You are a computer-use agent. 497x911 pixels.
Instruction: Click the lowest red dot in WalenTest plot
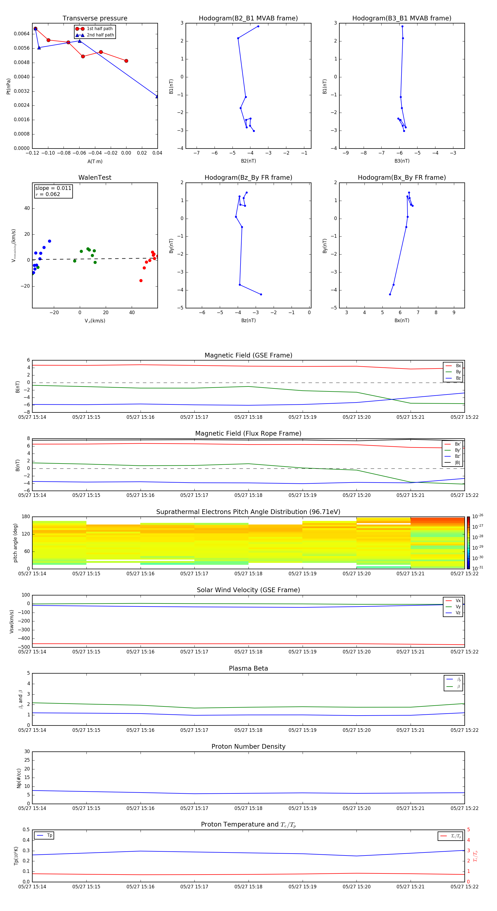click(x=141, y=280)
